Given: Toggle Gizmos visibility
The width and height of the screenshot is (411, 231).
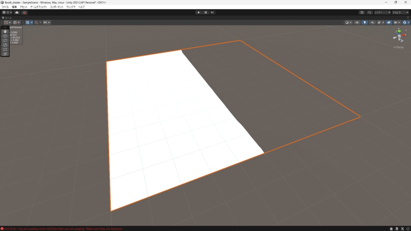Looking at the screenshot, I should tap(405, 22).
